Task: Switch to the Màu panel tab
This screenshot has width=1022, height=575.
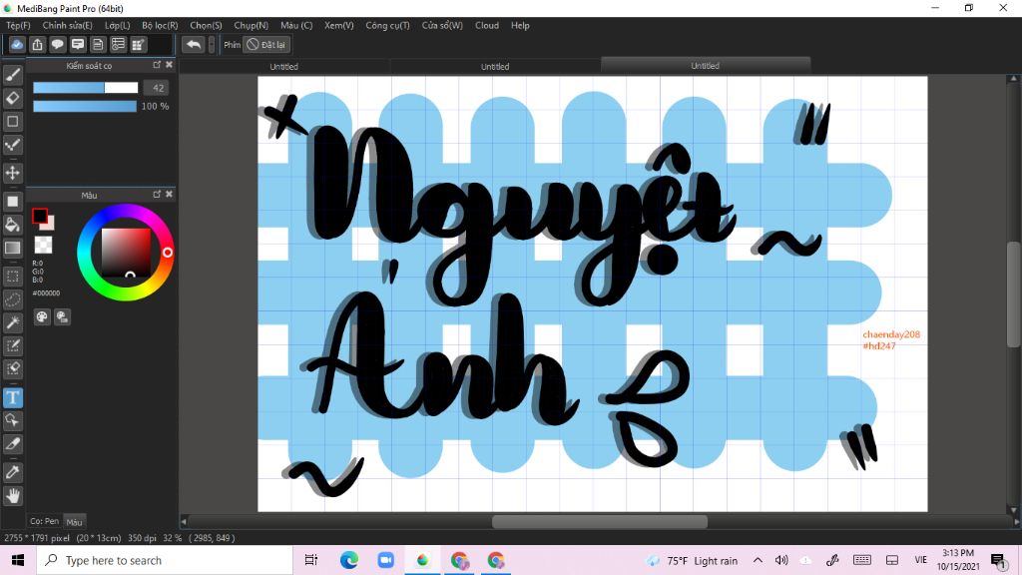Action: click(x=74, y=521)
